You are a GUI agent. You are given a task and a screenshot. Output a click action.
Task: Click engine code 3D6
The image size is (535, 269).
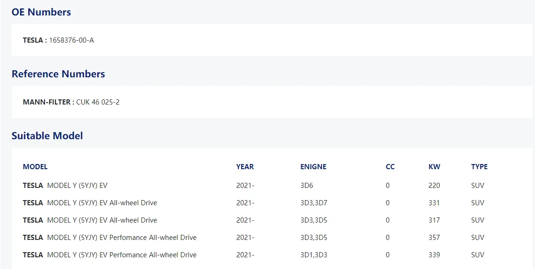307,186
